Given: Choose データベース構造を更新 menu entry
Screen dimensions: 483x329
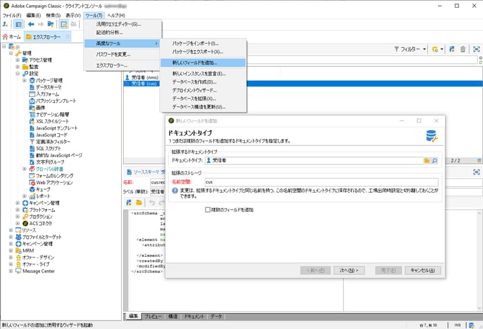Looking at the screenshot, I should pyautogui.click(x=204, y=107).
